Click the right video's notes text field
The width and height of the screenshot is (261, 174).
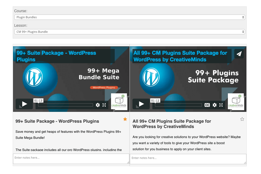click(188, 159)
